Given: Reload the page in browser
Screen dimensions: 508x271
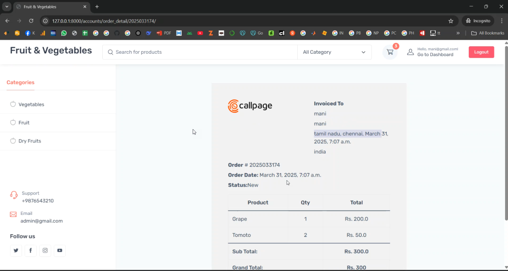Looking at the screenshot, I should pos(31,21).
